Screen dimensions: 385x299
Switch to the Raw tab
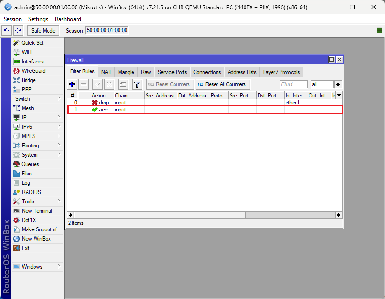point(146,72)
